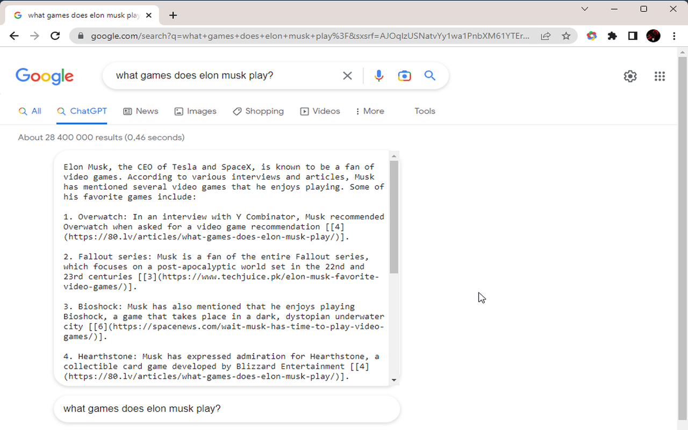
Task: Click the lock icon in address bar
Action: pos(81,36)
